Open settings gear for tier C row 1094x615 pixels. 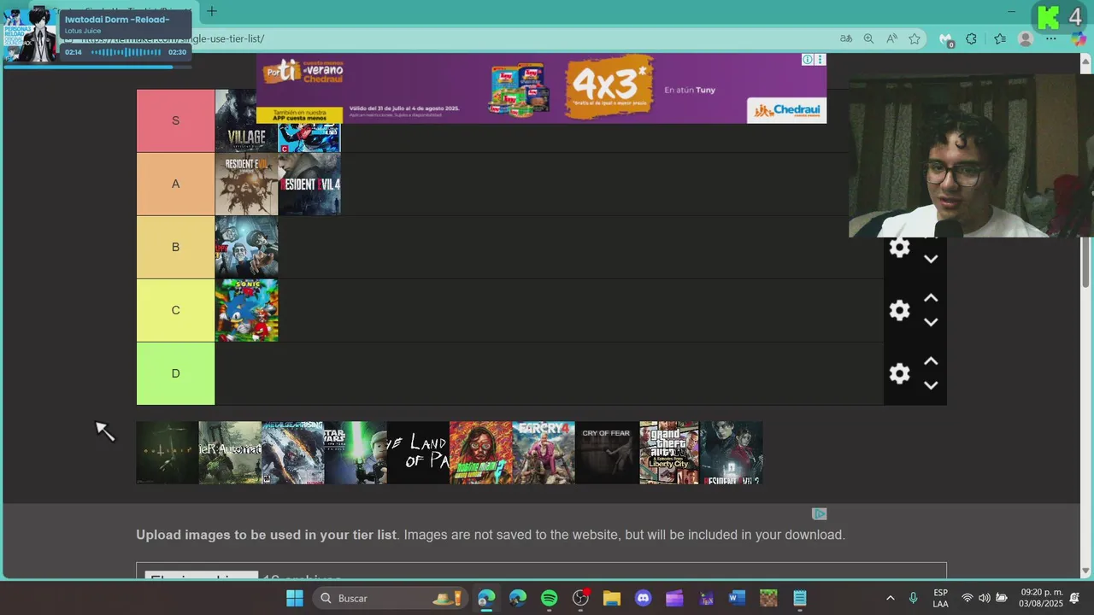point(899,310)
